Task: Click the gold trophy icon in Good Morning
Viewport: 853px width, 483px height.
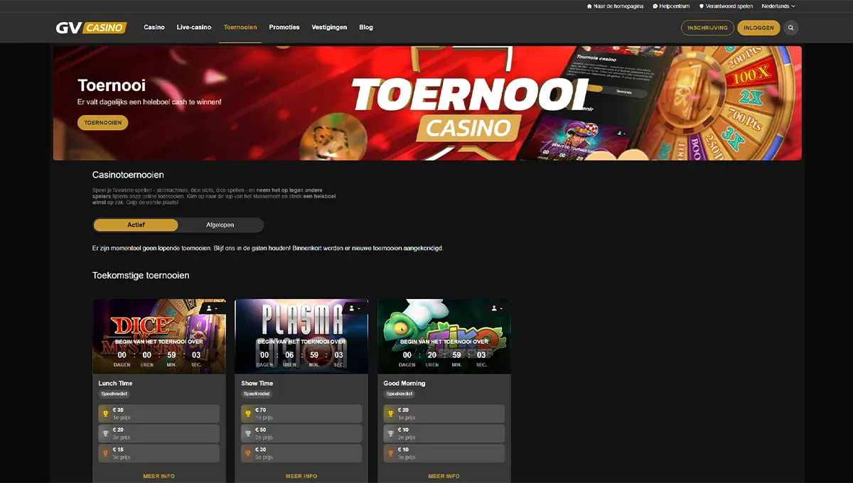Action: (x=390, y=413)
